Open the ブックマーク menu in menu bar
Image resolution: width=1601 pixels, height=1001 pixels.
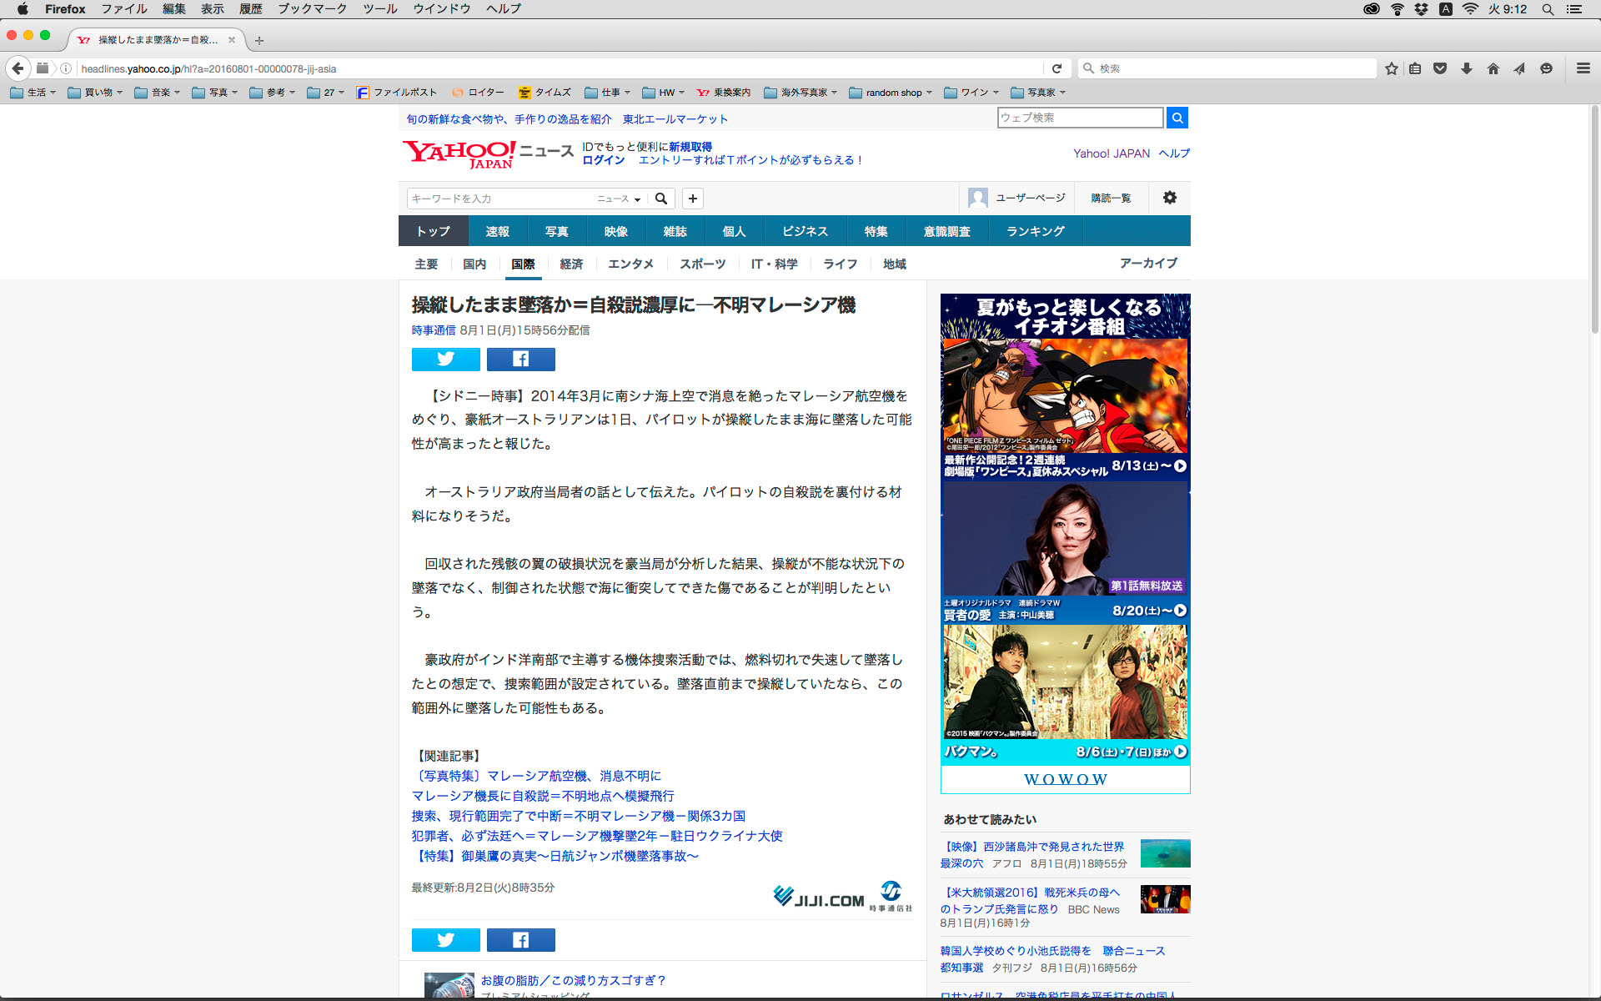312,9
